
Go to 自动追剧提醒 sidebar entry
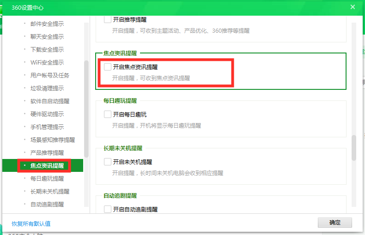47,204
